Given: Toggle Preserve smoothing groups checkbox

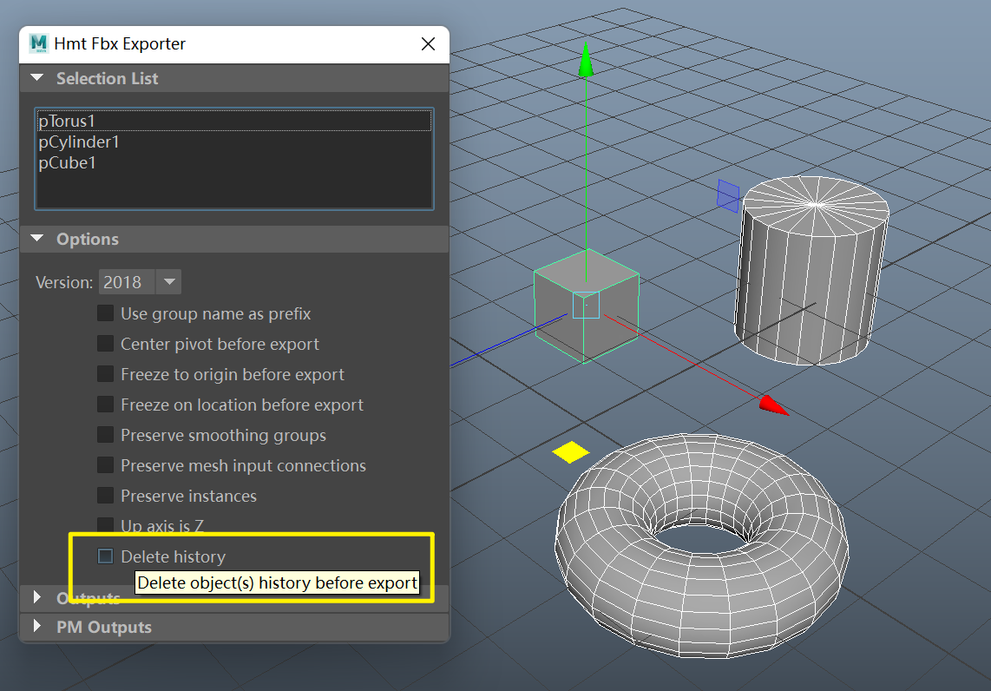Looking at the screenshot, I should pyautogui.click(x=105, y=435).
